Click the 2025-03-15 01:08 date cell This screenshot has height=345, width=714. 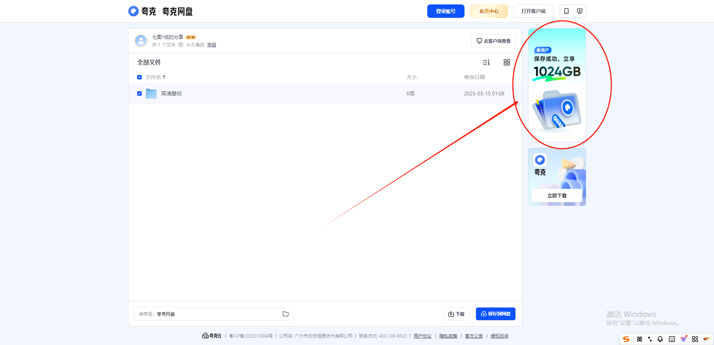(x=484, y=93)
